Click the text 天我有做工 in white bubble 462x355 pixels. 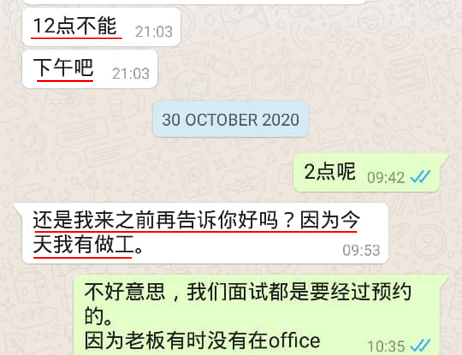coord(84,245)
